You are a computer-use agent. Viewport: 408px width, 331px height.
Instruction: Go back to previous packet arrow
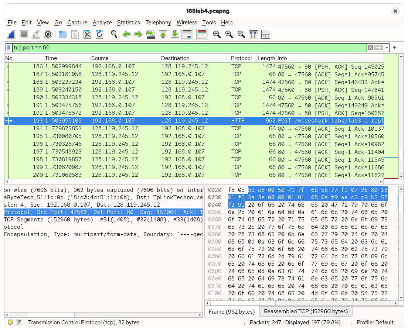click(x=126, y=35)
